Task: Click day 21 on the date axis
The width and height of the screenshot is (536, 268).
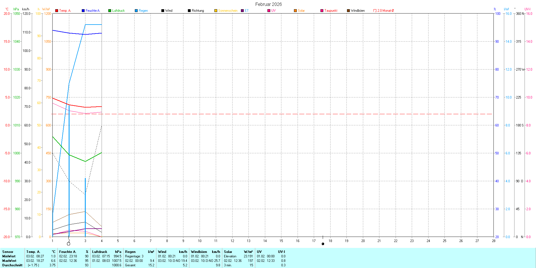Action: [379, 241]
